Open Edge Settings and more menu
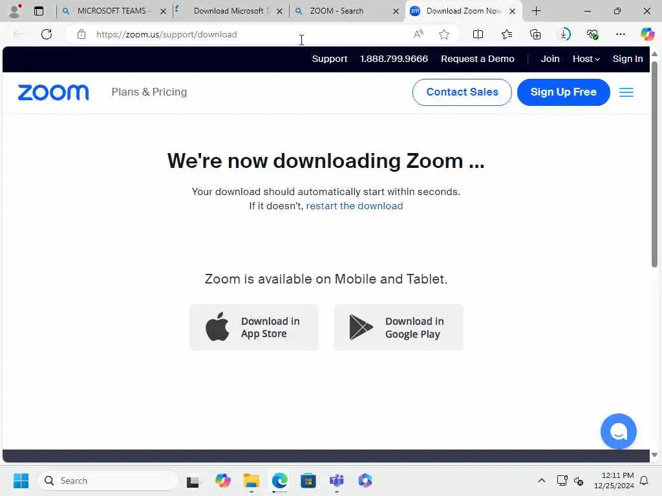The width and height of the screenshot is (662, 496). point(620,34)
